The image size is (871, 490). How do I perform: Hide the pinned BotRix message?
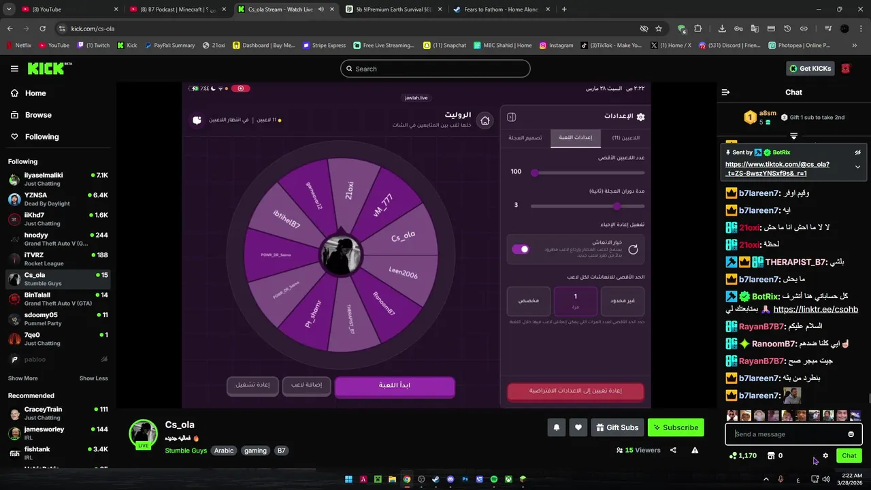(857, 152)
